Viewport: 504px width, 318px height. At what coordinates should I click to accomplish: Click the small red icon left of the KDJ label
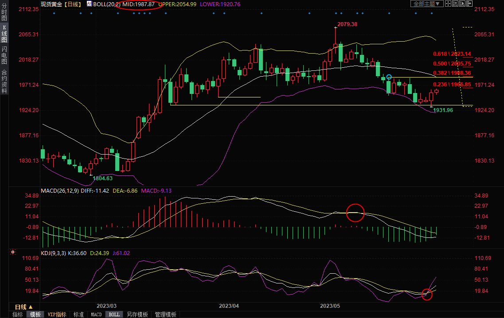pos(13,252)
